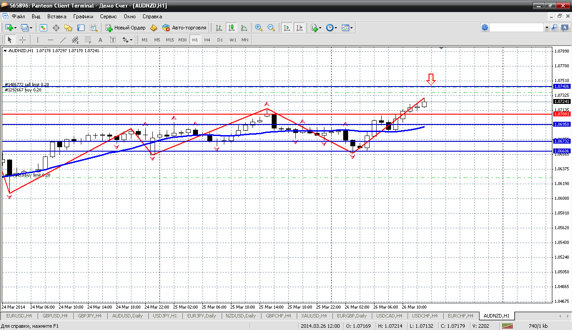Viewport: 572px width, 330px height.
Task: Pick the vertical line drawing tool
Action: click(x=38, y=40)
